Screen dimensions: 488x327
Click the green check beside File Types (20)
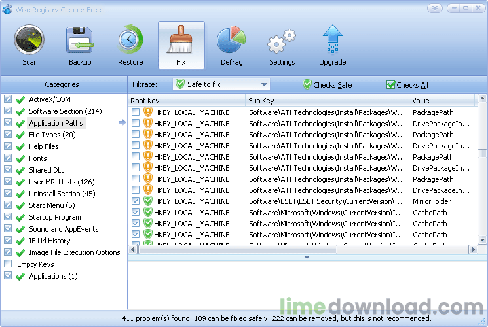(x=20, y=135)
